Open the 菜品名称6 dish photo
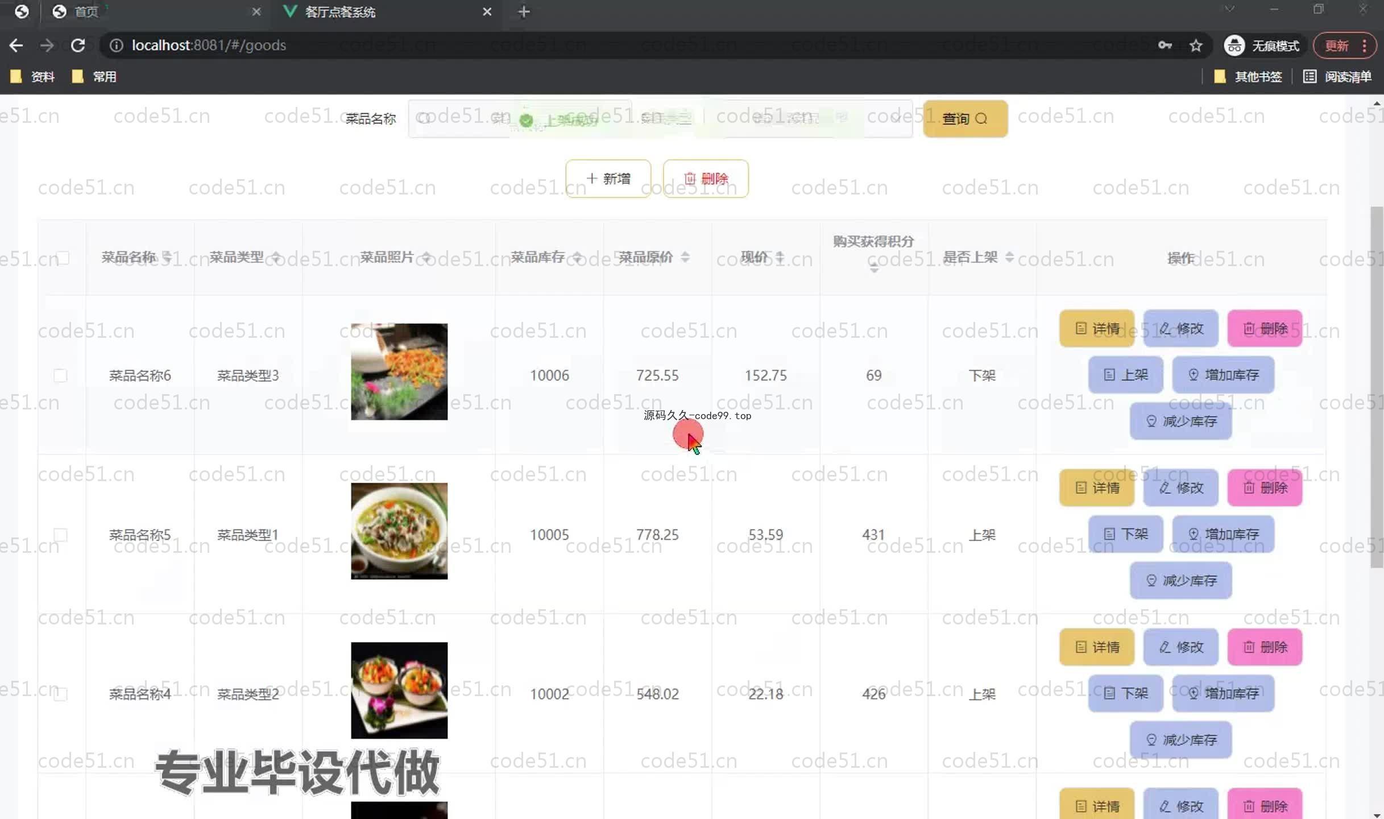The width and height of the screenshot is (1384, 819). pyautogui.click(x=399, y=372)
